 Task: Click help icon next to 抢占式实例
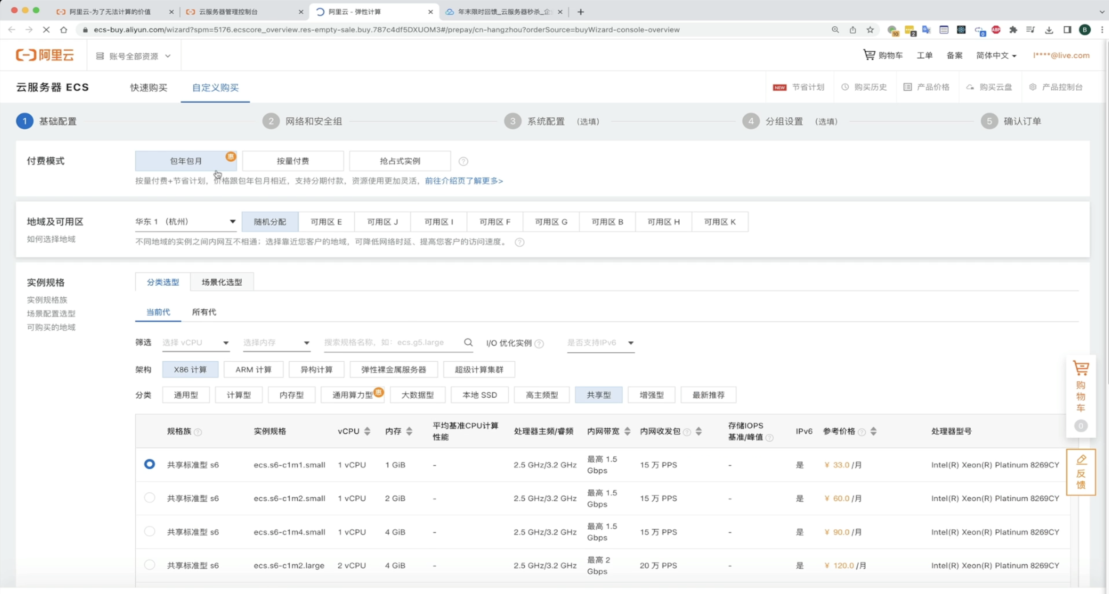(463, 161)
